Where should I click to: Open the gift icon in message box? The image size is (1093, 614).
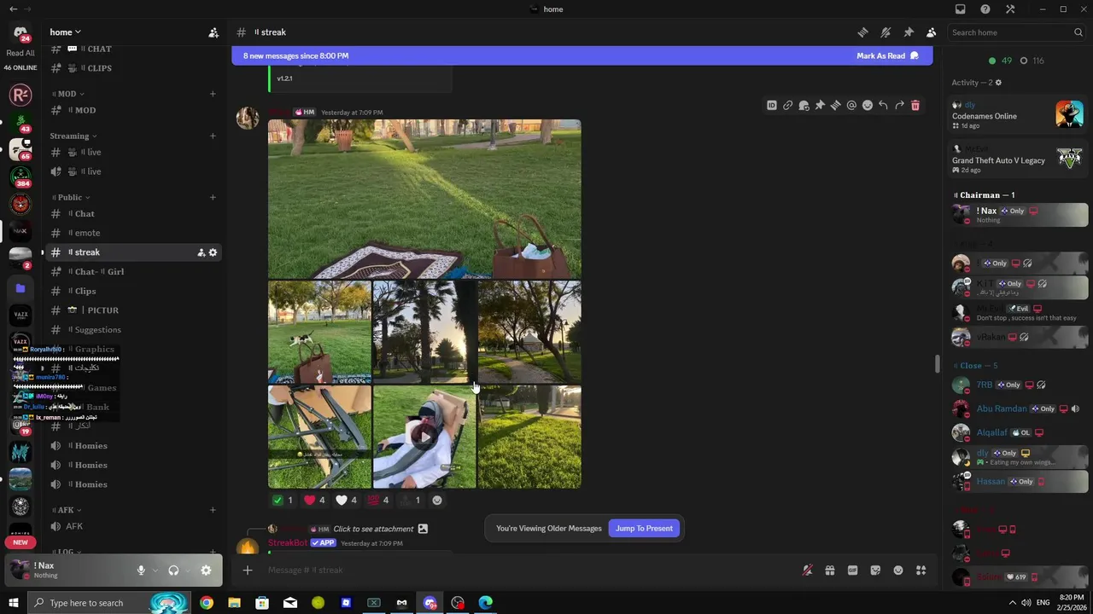[x=829, y=571]
